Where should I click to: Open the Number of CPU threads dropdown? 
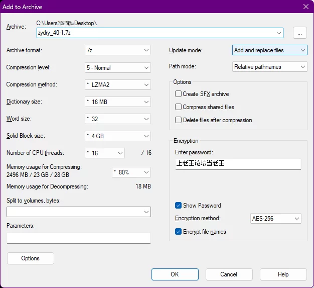coord(105,153)
